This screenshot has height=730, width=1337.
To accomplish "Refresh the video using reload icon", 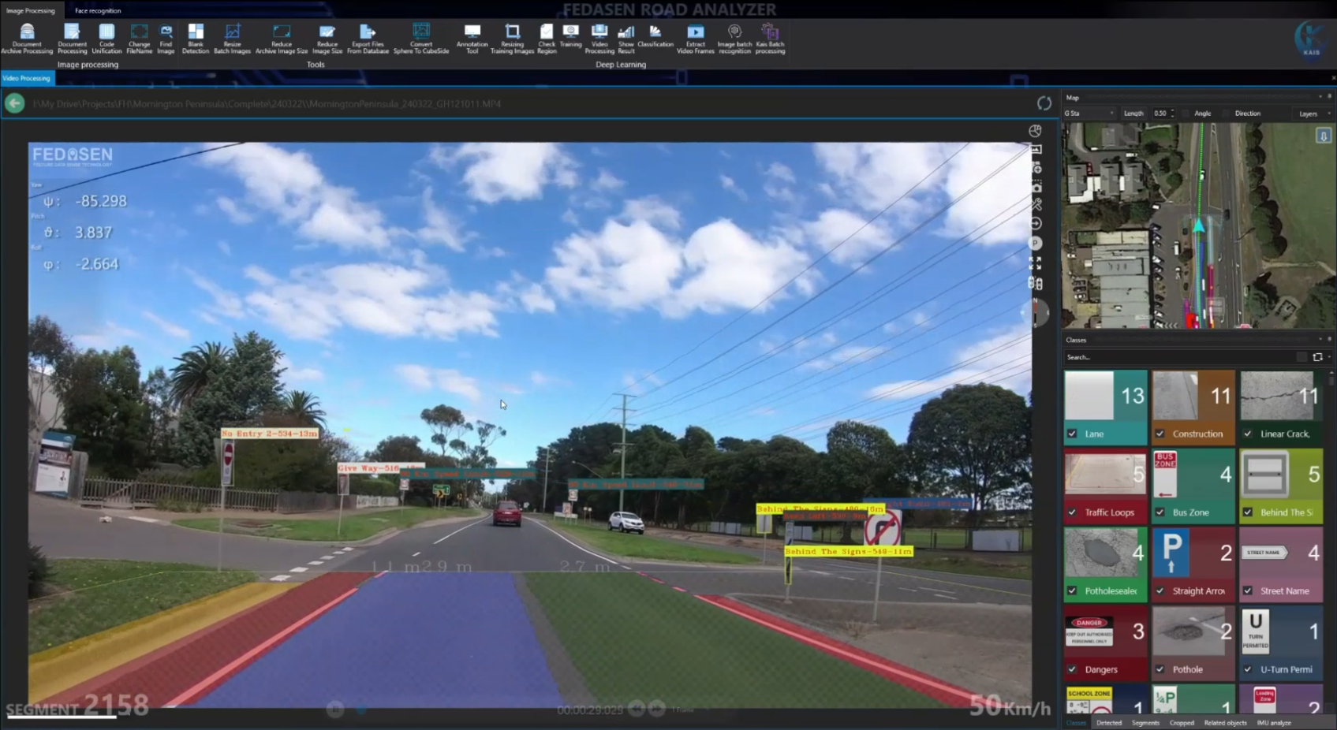I will (x=1044, y=103).
